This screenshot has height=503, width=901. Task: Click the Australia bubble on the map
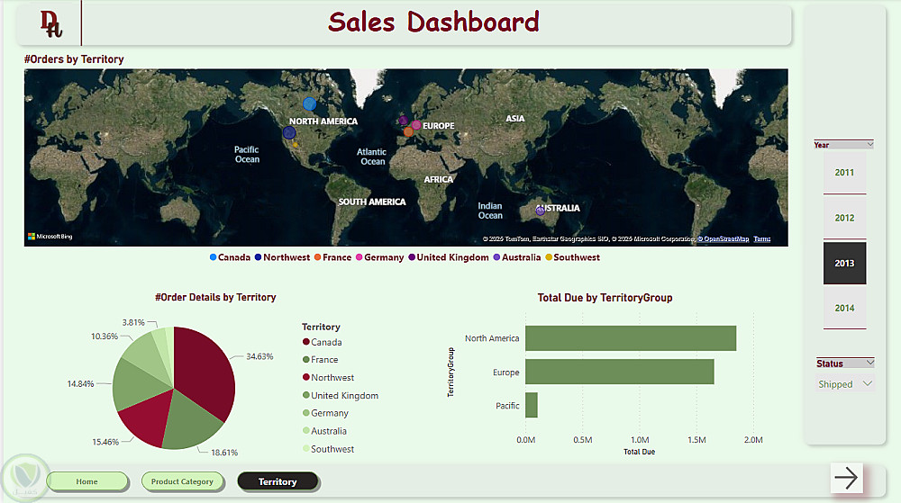click(x=540, y=211)
